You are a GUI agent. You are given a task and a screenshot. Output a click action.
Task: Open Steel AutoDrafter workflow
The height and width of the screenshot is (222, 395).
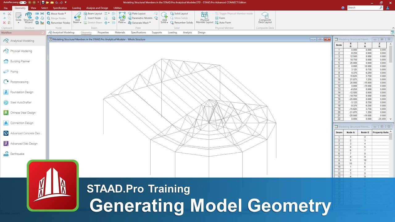(x=23, y=102)
